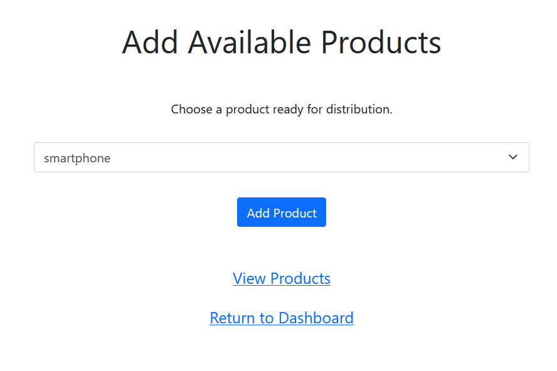Click inside the product select field

(251, 157)
